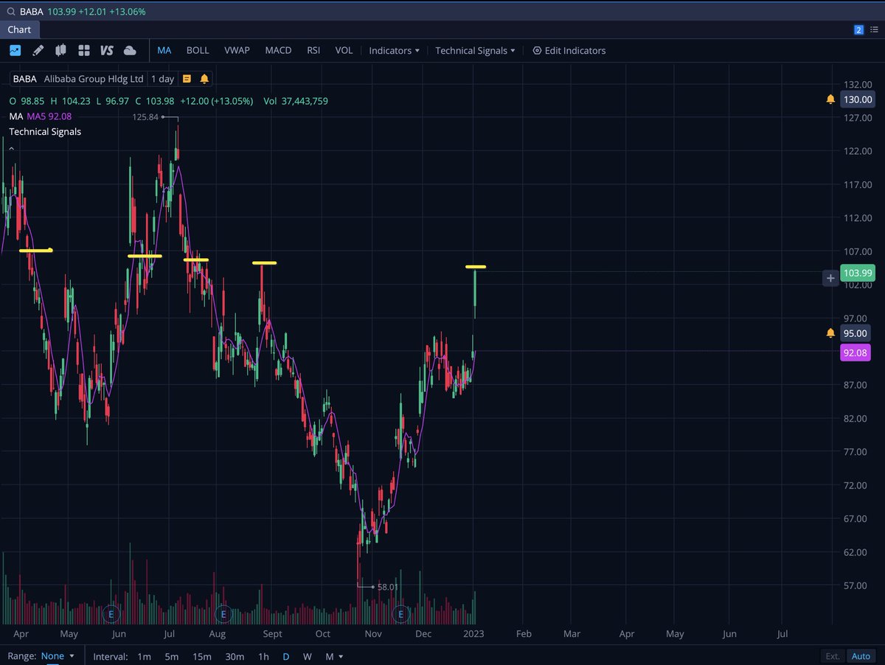The height and width of the screenshot is (665, 885).
Task: Open the pencil drawing tool
Action: point(38,50)
